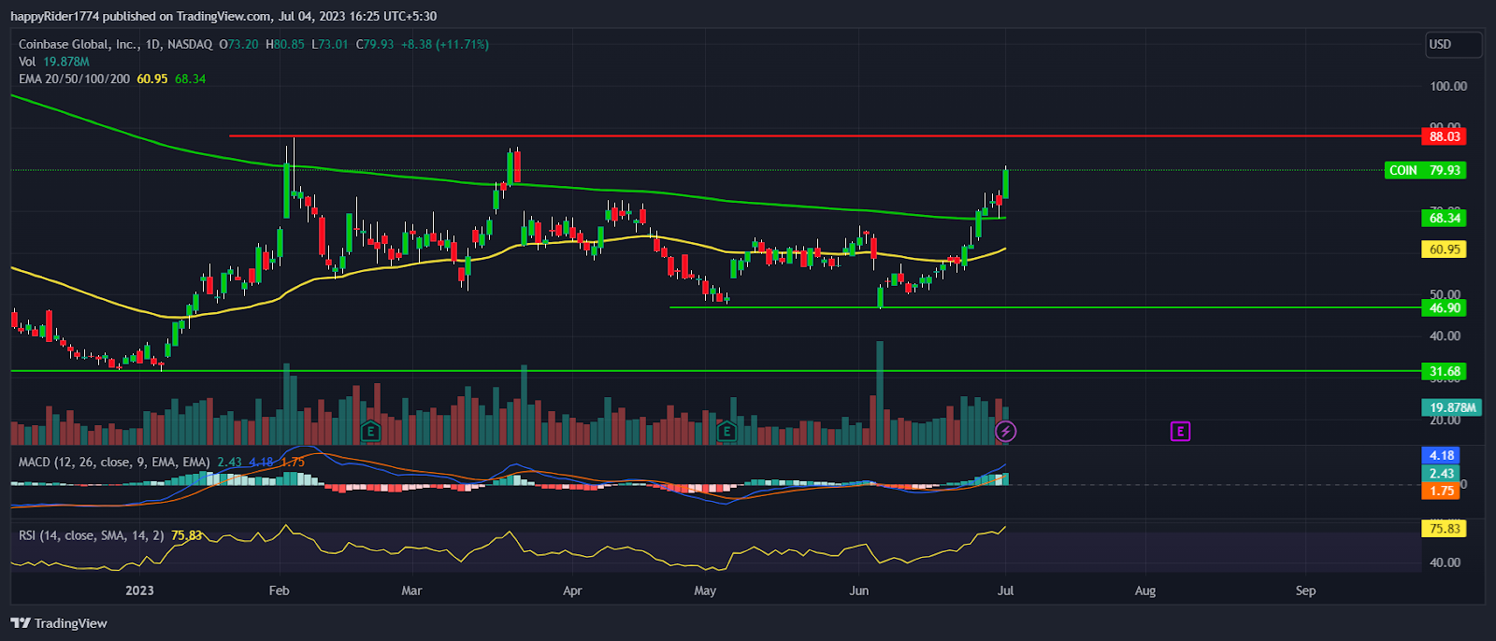Image resolution: width=1496 pixels, height=641 pixels.
Task: Click the Jul label on the time axis
Action: [x=1005, y=591]
